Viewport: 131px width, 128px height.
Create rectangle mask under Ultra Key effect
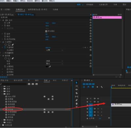click(9, 58)
